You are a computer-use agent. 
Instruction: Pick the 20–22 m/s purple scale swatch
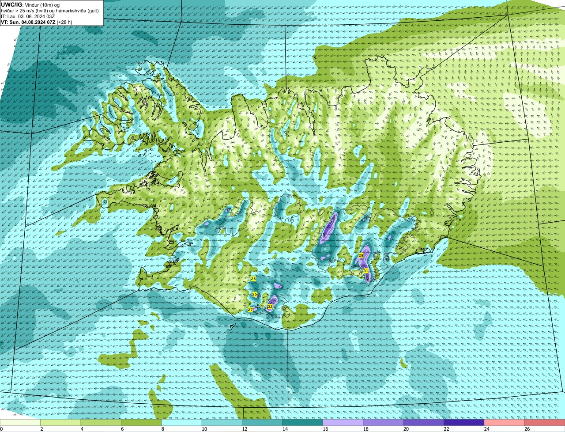pyautogui.click(x=424, y=422)
